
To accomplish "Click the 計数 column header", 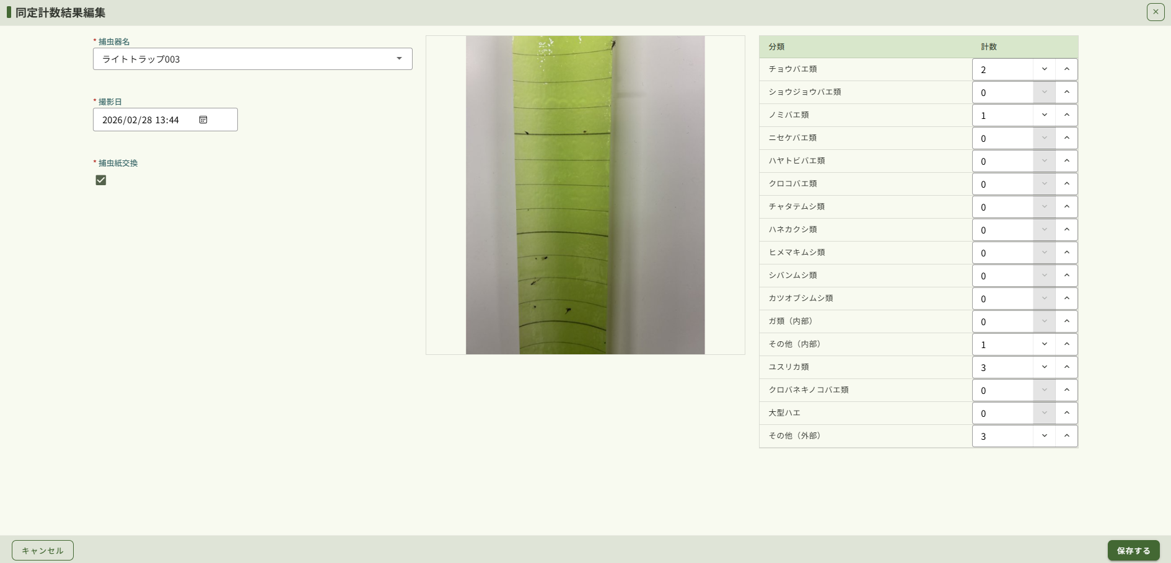I will pos(988,46).
